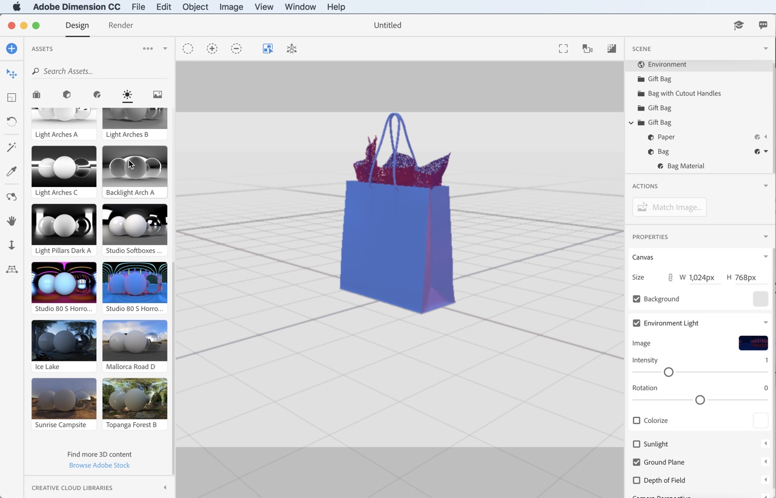Pick the Sampler eyedropper tool

(x=12, y=171)
